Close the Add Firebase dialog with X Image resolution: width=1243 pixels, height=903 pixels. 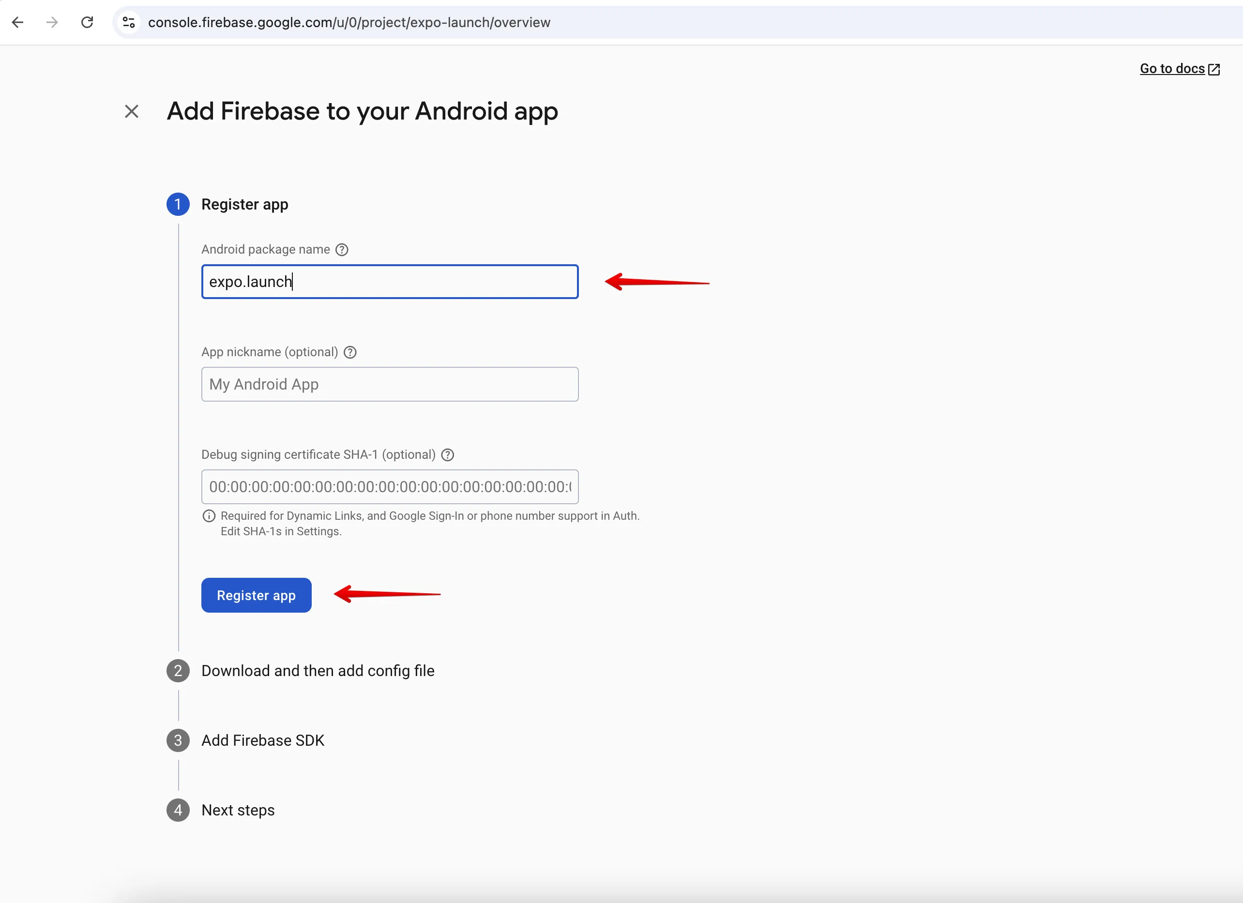(x=132, y=111)
